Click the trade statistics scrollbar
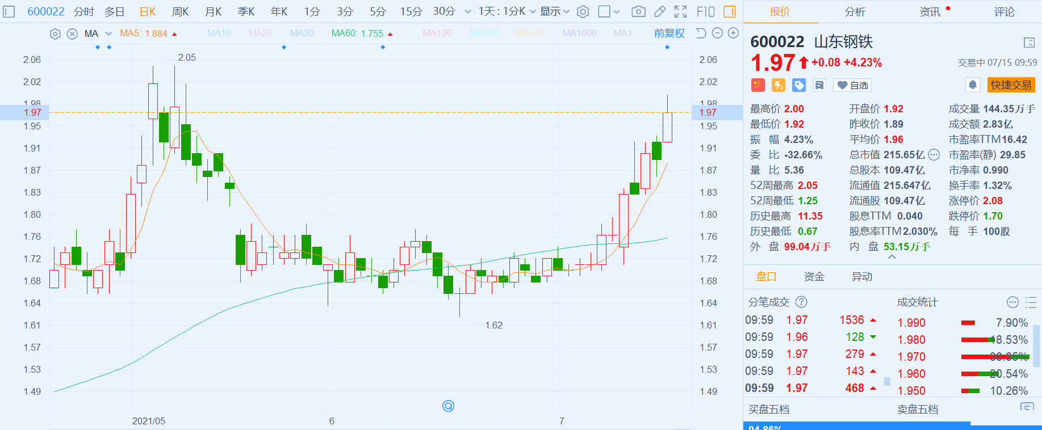Screen dimensions: 1042x430 1037,346
